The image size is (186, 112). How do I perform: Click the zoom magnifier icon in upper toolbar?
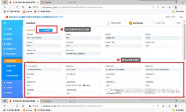[x=158, y=7]
